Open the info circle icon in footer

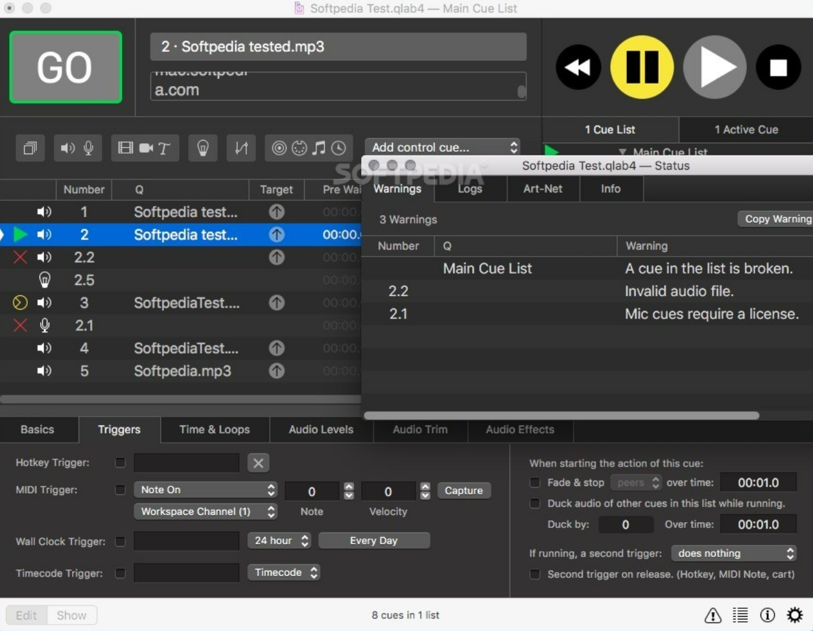tap(768, 615)
